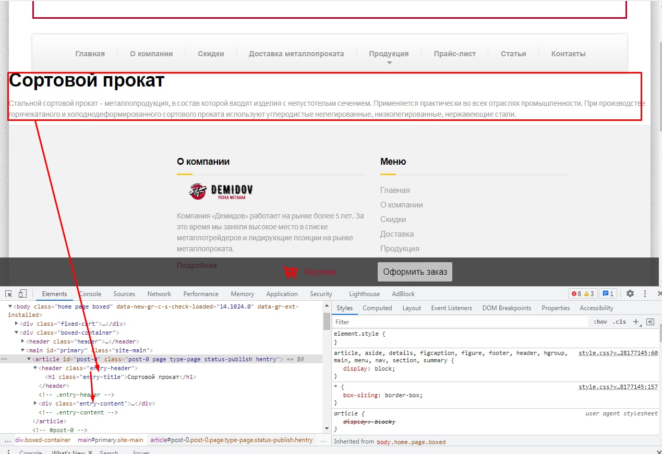Viewport: 662px width, 454px height.
Task: Click the Главная navigation link
Action: (90, 54)
